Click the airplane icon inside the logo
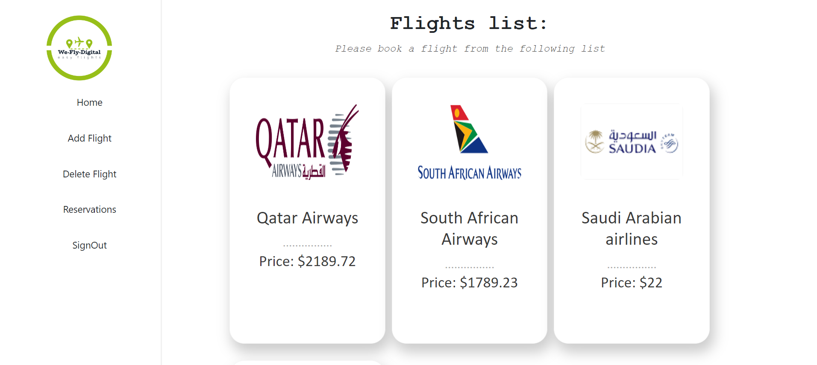The width and height of the screenshot is (817, 365). pyautogui.click(x=79, y=42)
